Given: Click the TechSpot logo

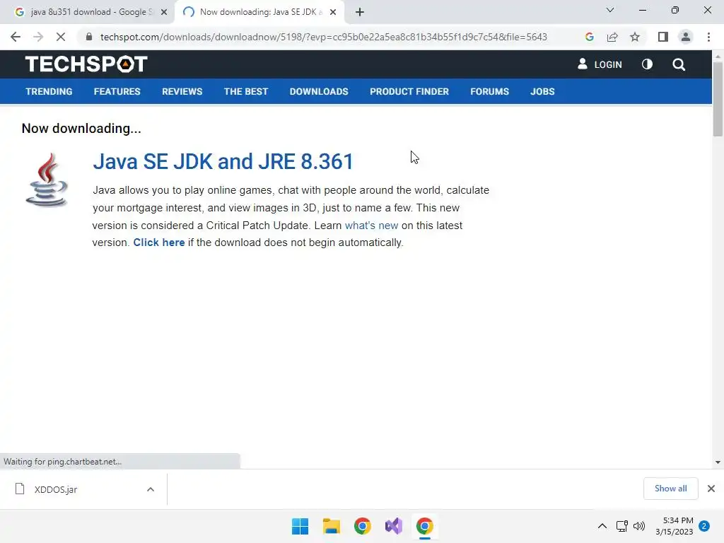Looking at the screenshot, I should click(x=86, y=64).
